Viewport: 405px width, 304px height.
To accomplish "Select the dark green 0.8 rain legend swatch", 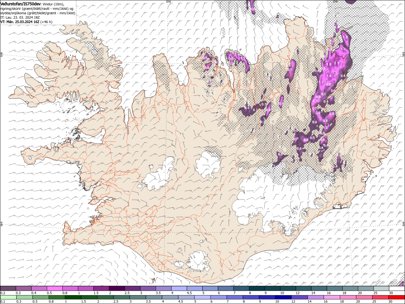I will coord(57,297).
